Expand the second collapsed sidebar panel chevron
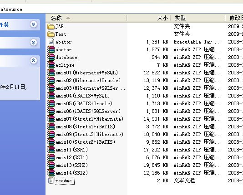 34,42
